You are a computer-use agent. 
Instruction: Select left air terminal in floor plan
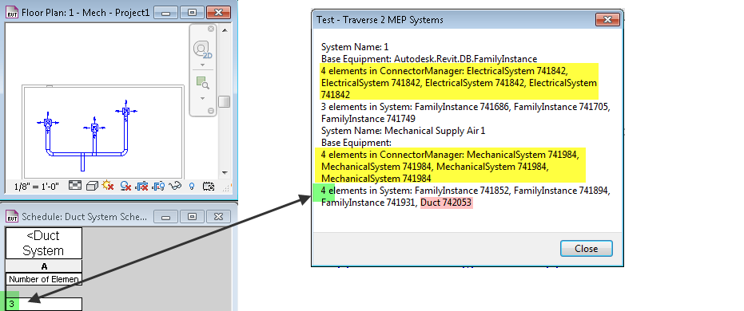[x=48, y=122]
